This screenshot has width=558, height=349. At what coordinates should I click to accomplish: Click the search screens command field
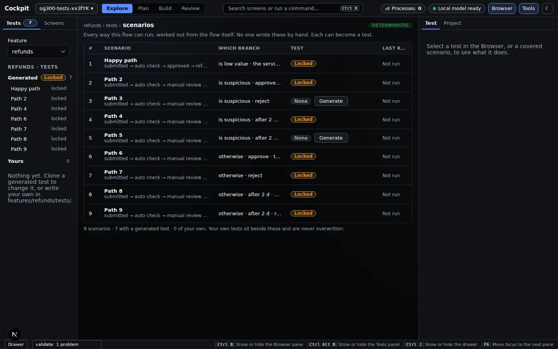tap(293, 8)
